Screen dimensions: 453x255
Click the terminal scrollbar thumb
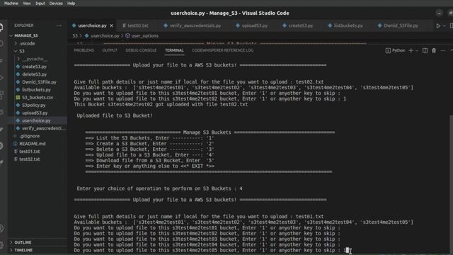tap(451, 184)
